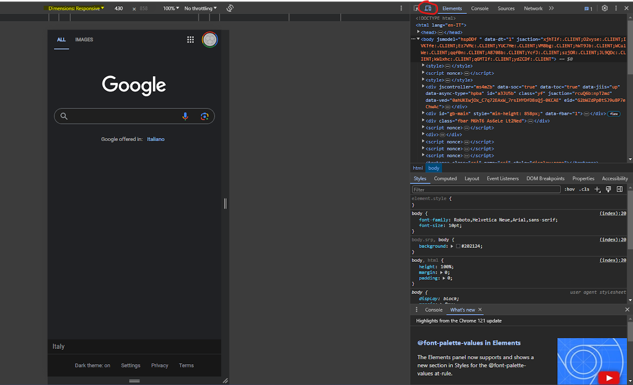Open the rendering emulation brush icon
The width and height of the screenshot is (633, 385).
[608, 190]
